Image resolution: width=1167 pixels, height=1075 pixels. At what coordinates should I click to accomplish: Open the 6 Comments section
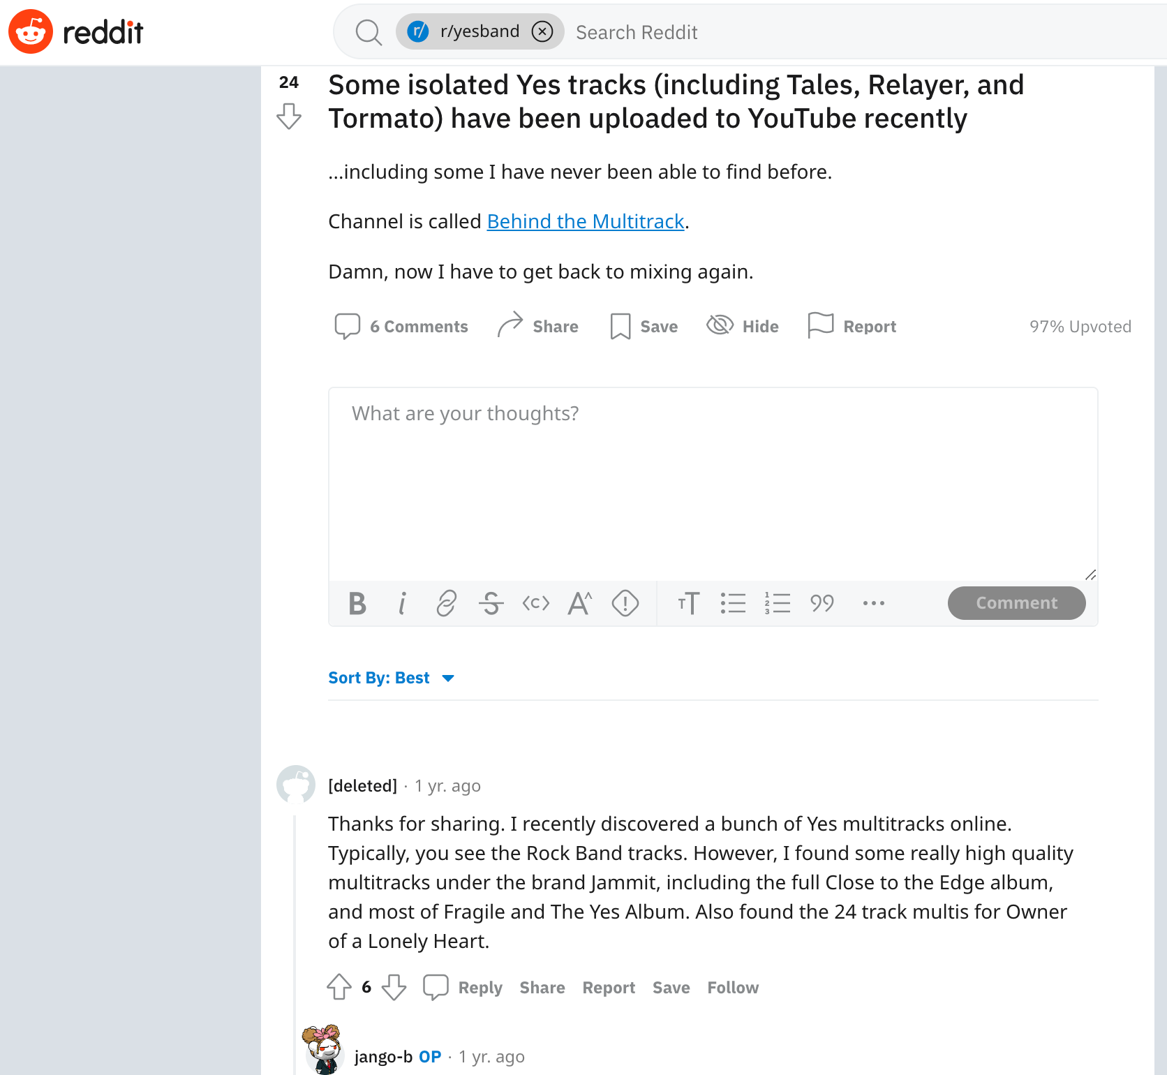[401, 326]
